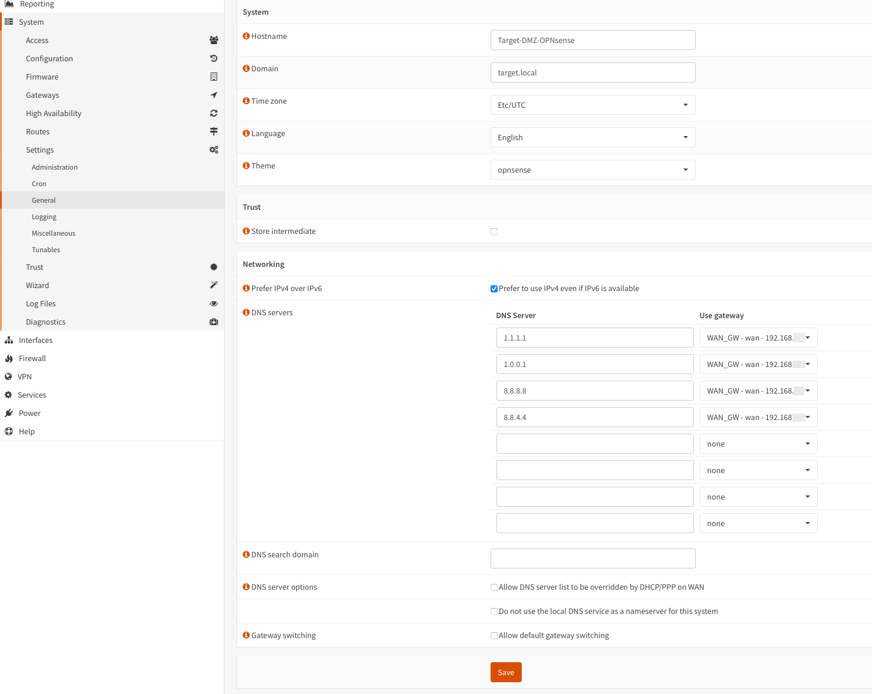The image size is (872, 694).
Task: Open gateway dropdown for DNS 8.8.8.8
Action: coord(758,391)
